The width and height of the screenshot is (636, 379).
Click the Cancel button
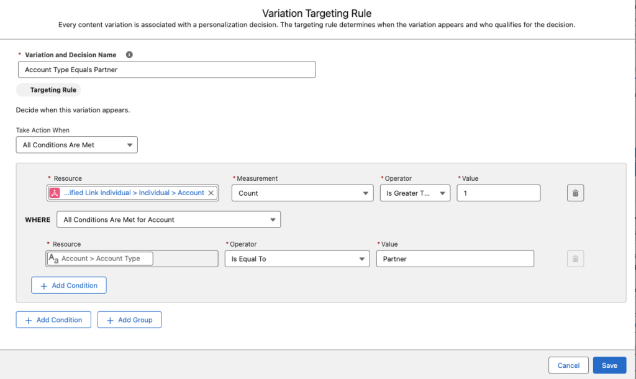[568, 365]
